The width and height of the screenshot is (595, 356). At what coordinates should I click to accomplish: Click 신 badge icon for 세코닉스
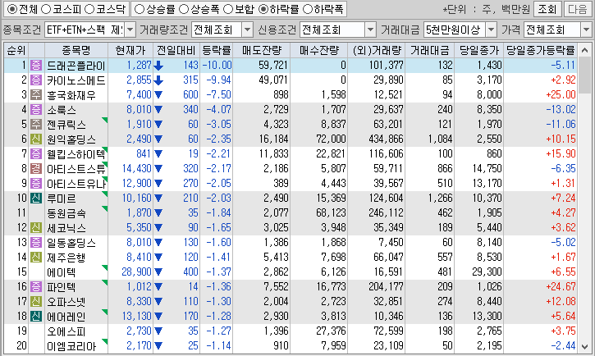click(36, 227)
